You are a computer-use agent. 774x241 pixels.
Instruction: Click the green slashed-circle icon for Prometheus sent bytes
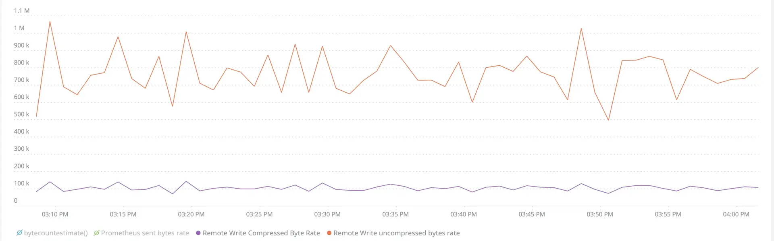[96, 233]
